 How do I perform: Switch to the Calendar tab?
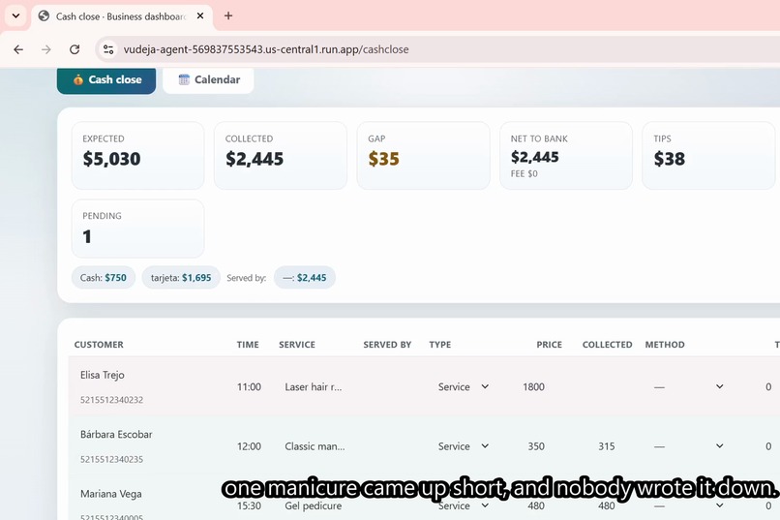point(208,79)
